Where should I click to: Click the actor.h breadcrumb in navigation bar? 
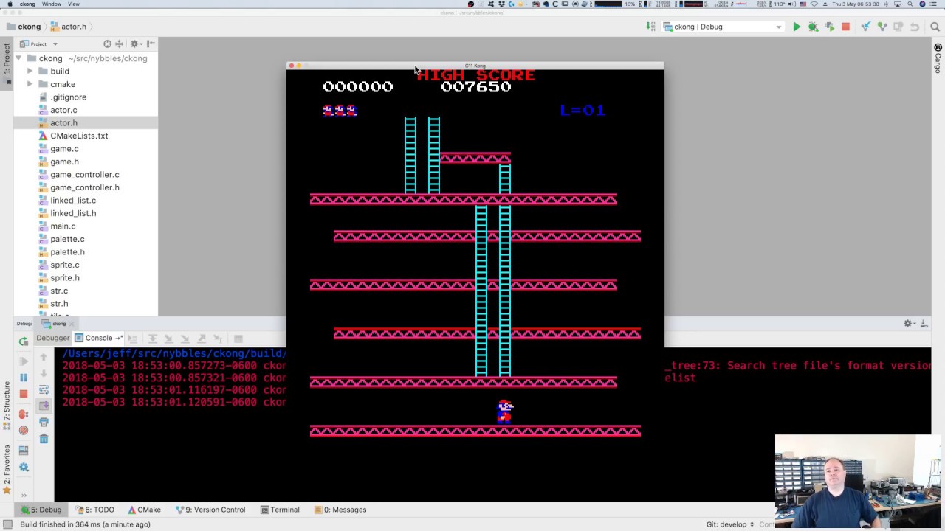(x=68, y=27)
